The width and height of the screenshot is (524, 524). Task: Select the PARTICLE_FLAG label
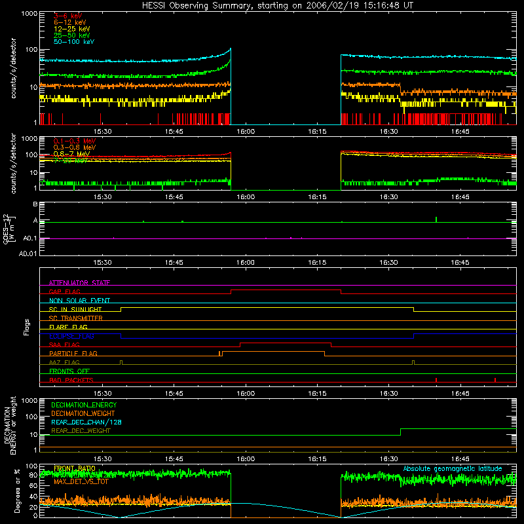73,353
